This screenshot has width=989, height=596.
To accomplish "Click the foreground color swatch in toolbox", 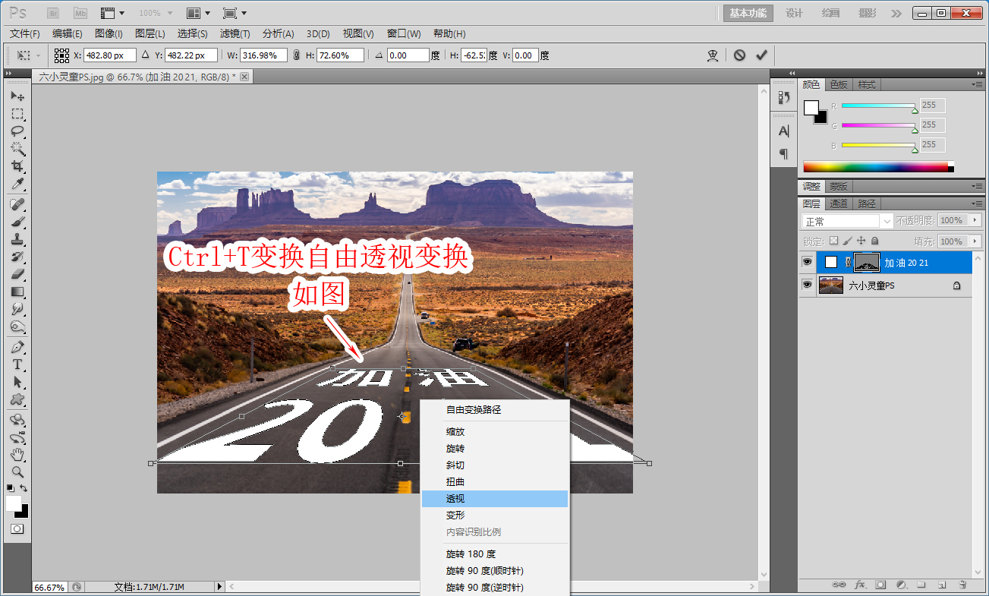I will pos(14,503).
